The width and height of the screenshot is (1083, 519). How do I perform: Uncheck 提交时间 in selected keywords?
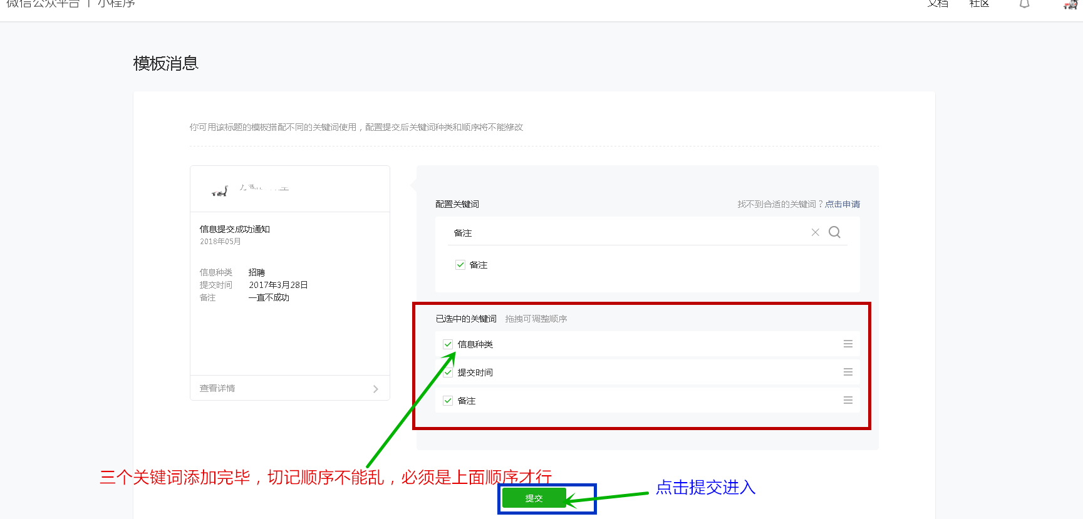click(448, 373)
